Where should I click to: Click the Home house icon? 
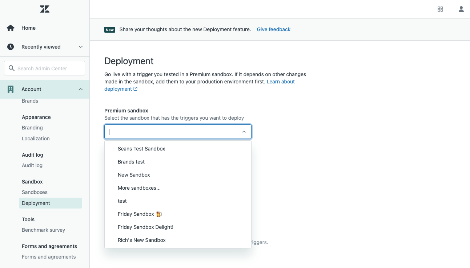point(11,28)
